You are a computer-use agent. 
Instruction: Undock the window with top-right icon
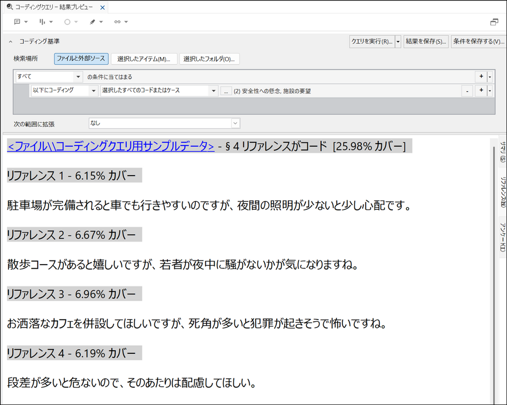(x=494, y=22)
